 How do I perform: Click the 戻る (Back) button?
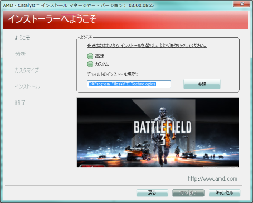coord(152,193)
